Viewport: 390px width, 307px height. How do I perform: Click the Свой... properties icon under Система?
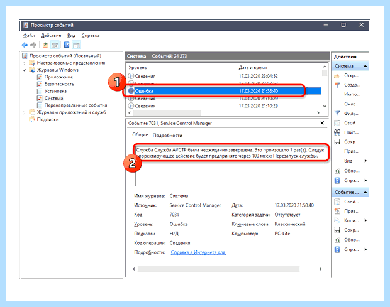coord(337,123)
